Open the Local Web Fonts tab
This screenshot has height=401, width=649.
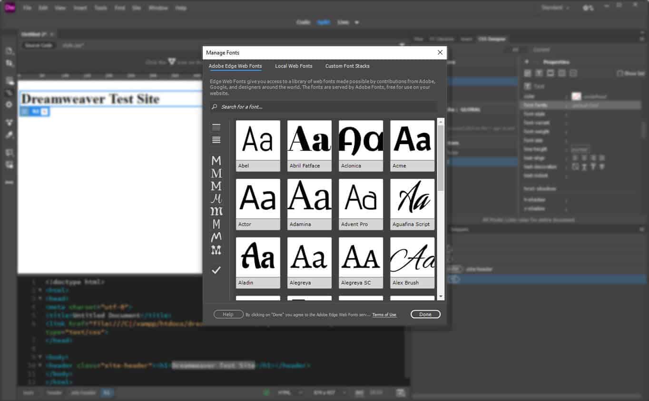tap(294, 66)
